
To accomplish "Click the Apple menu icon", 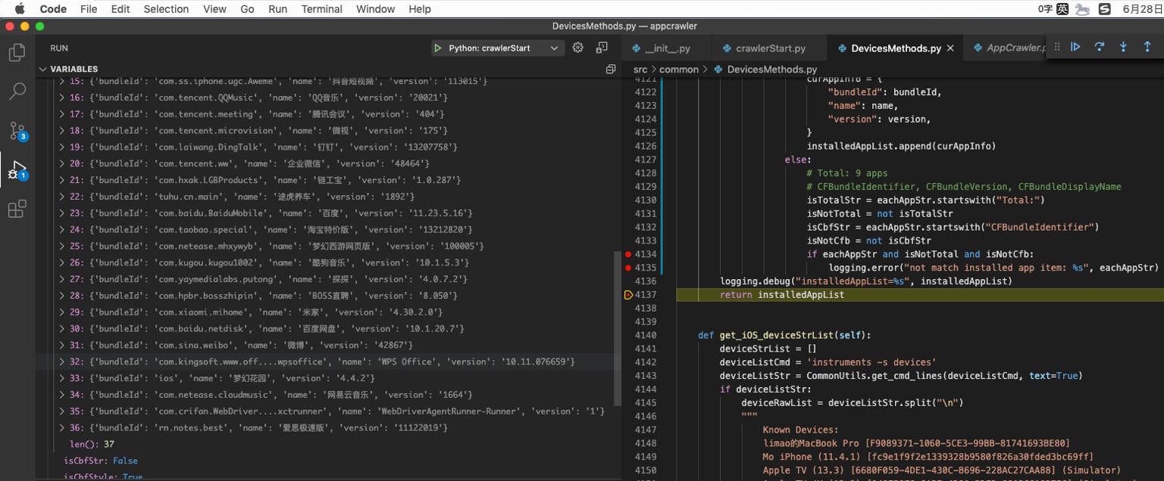I will (20, 9).
